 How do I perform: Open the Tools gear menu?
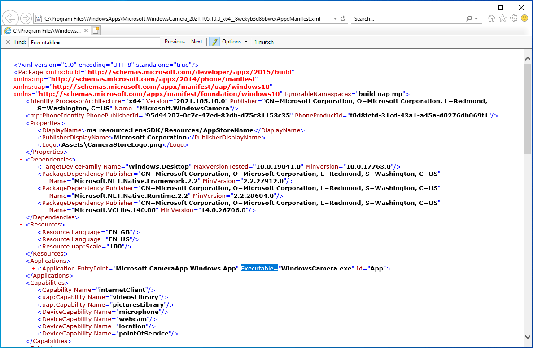point(513,18)
